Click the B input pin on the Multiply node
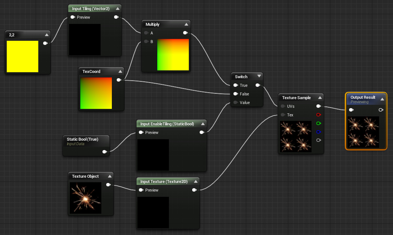Viewport: 393px width, 235px height. 146,42
